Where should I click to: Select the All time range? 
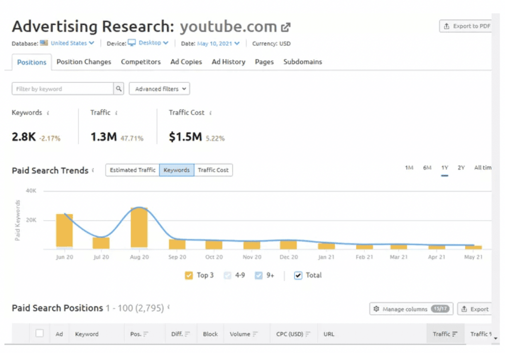click(x=482, y=168)
